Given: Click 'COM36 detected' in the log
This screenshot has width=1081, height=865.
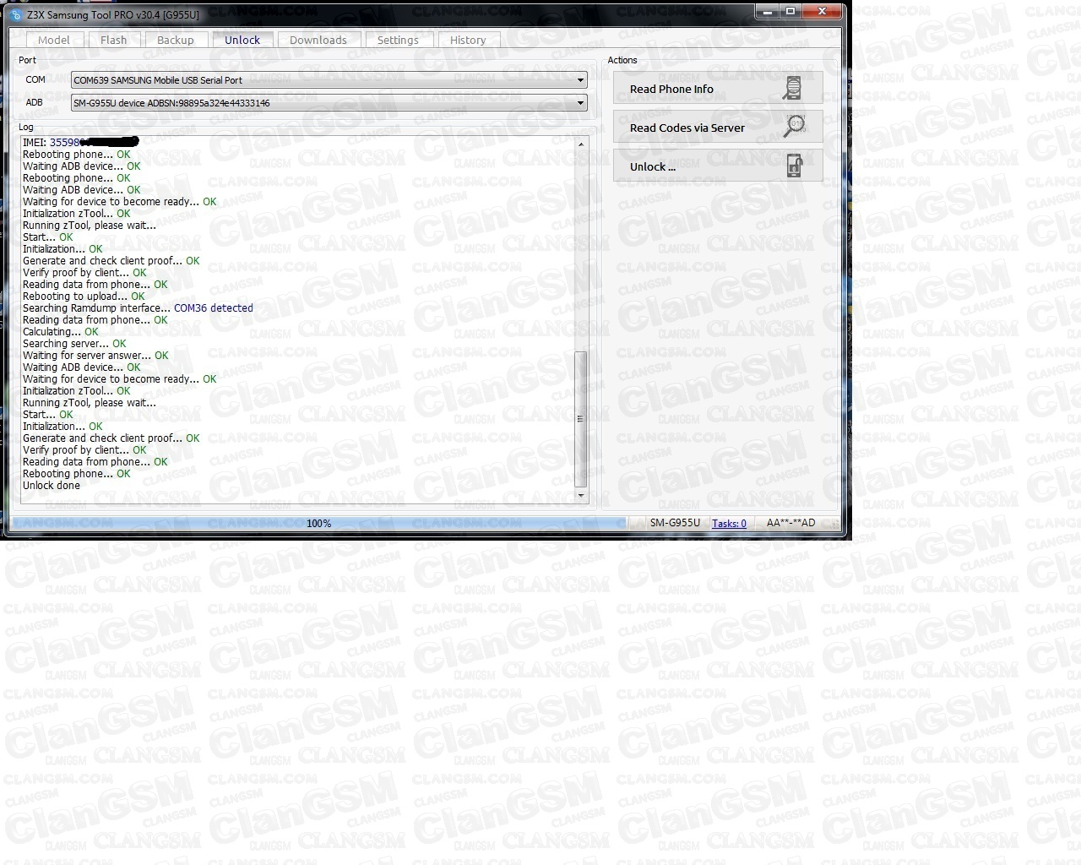Looking at the screenshot, I should [x=214, y=308].
